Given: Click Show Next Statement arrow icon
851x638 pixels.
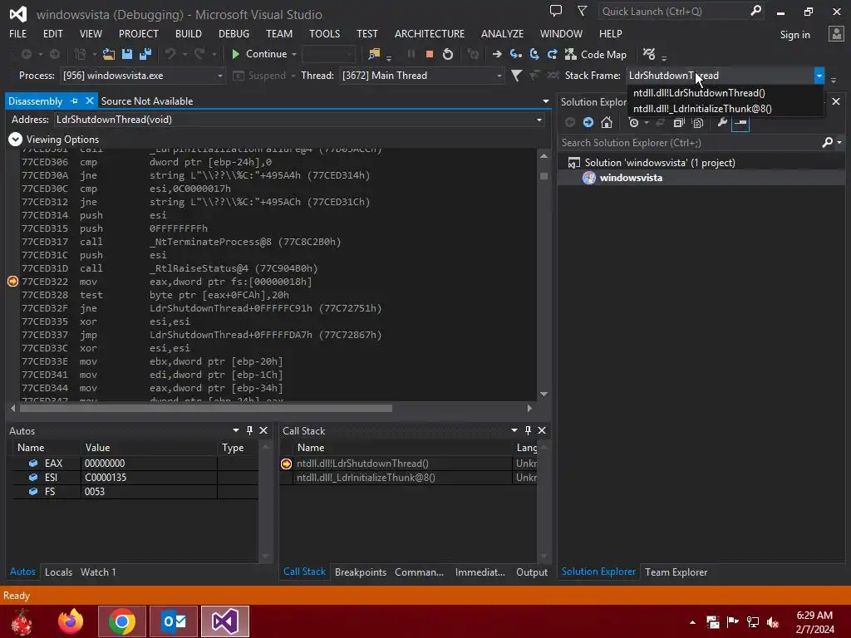Looking at the screenshot, I should click(497, 54).
